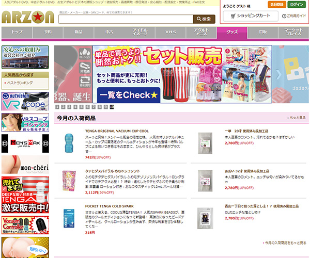The height and width of the screenshot is (258, 310).
Task: Select the 予約 navigation tab
Action: pyautogui.click(x=48, y=32)
